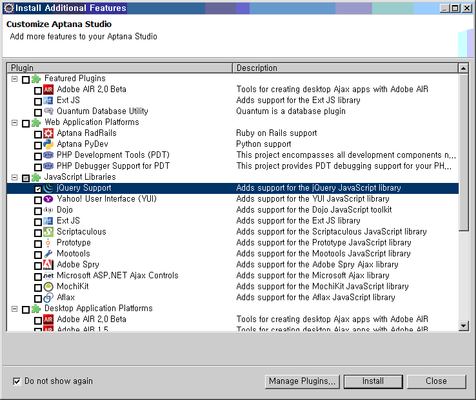Click the Dojo icon
The image size is (476, 400).
point(48,210)
